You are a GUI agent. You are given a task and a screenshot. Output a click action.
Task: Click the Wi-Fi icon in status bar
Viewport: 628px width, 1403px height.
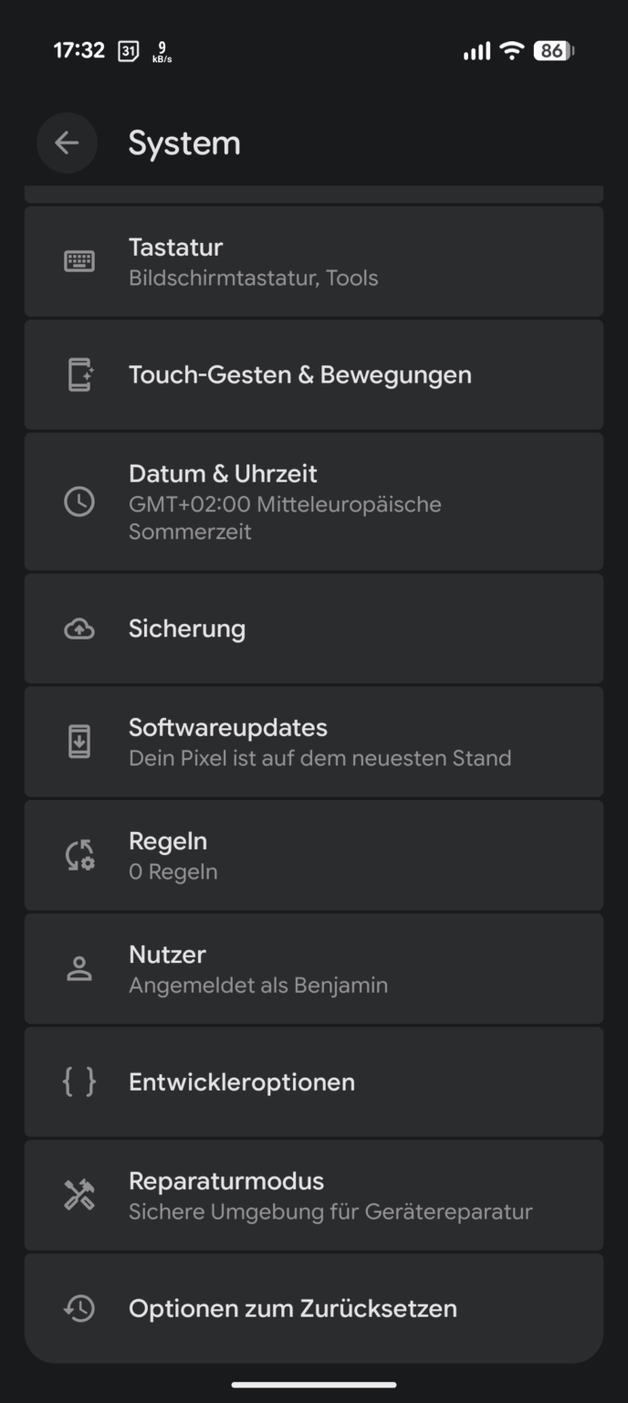511,51
